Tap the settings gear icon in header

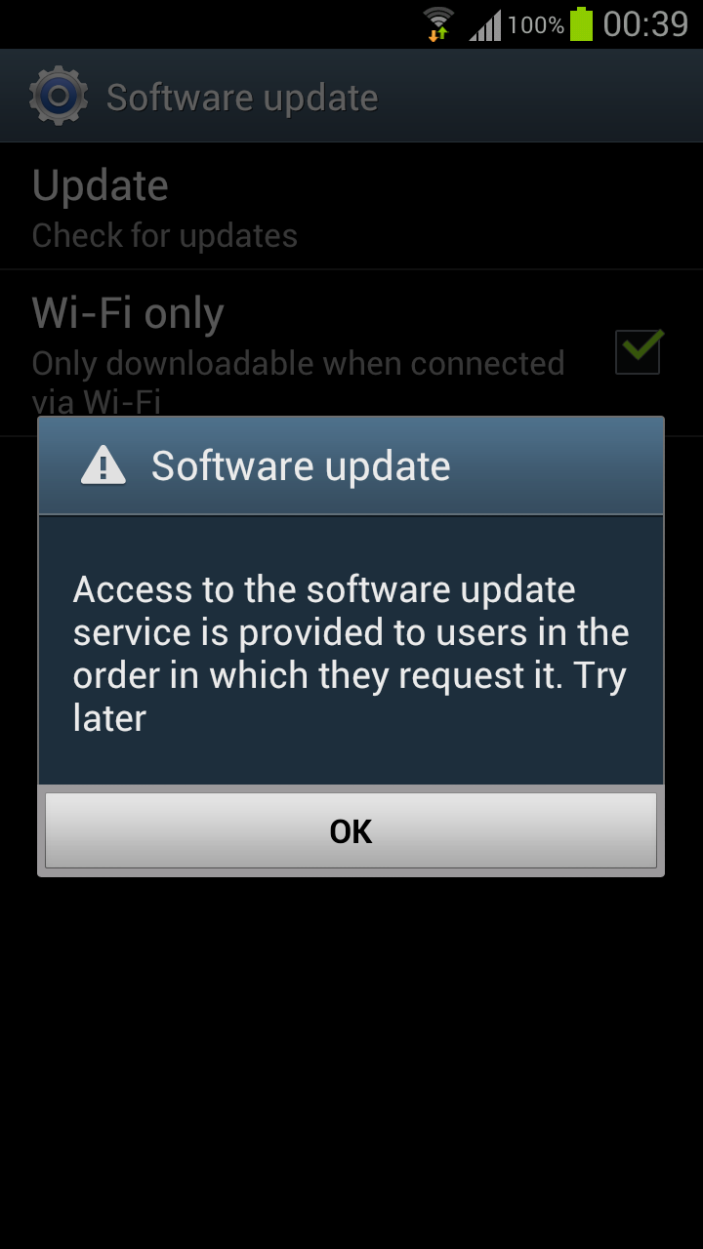[58, 96]
